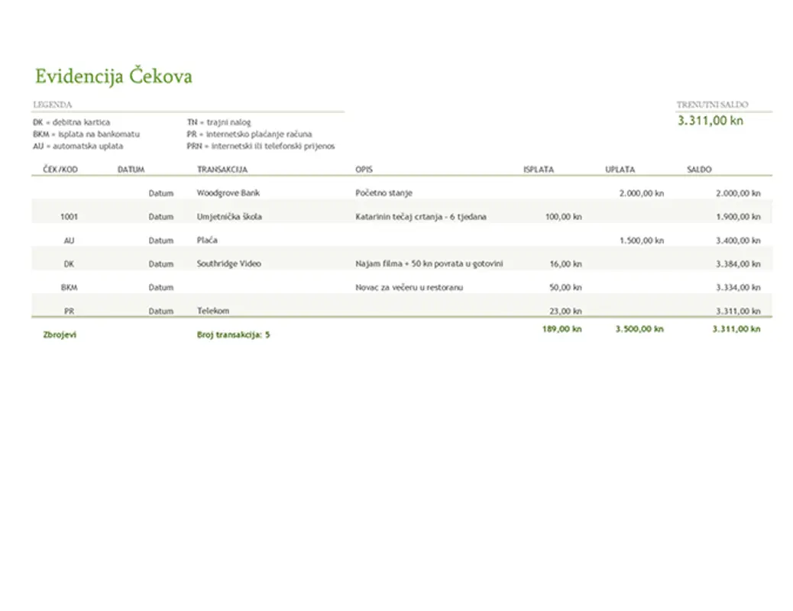
Task: Click the SALDO column header
Action: point(699,170)
